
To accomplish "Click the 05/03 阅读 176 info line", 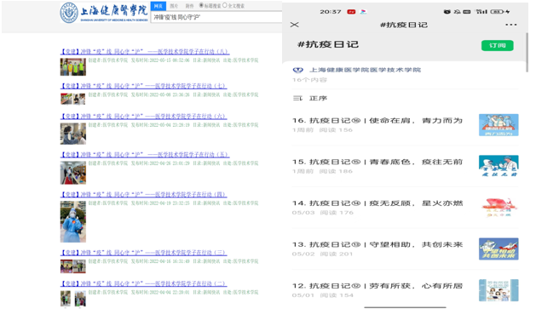I will 323,213.
